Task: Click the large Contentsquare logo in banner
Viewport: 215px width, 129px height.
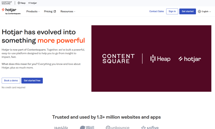Action: point(118,59)
